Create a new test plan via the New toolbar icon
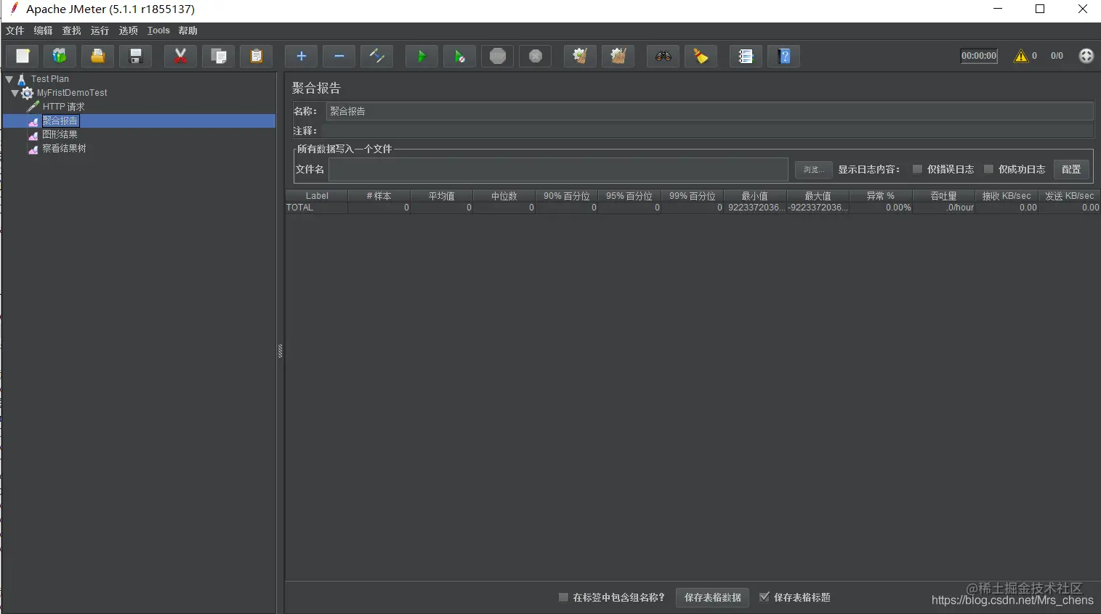The image size is (1101, 614). click(23, 56)
